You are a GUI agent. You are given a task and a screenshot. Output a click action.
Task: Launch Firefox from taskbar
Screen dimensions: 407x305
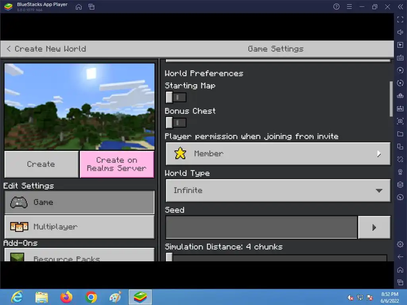pyautogui.click(x=66, y=297)
